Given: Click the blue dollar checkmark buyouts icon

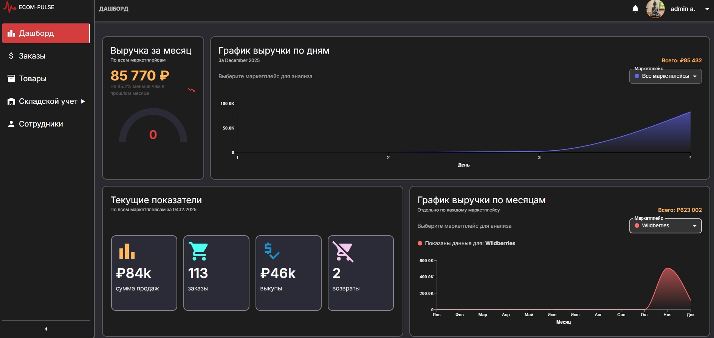Looking at the screenshot, I should pos(272,251).
